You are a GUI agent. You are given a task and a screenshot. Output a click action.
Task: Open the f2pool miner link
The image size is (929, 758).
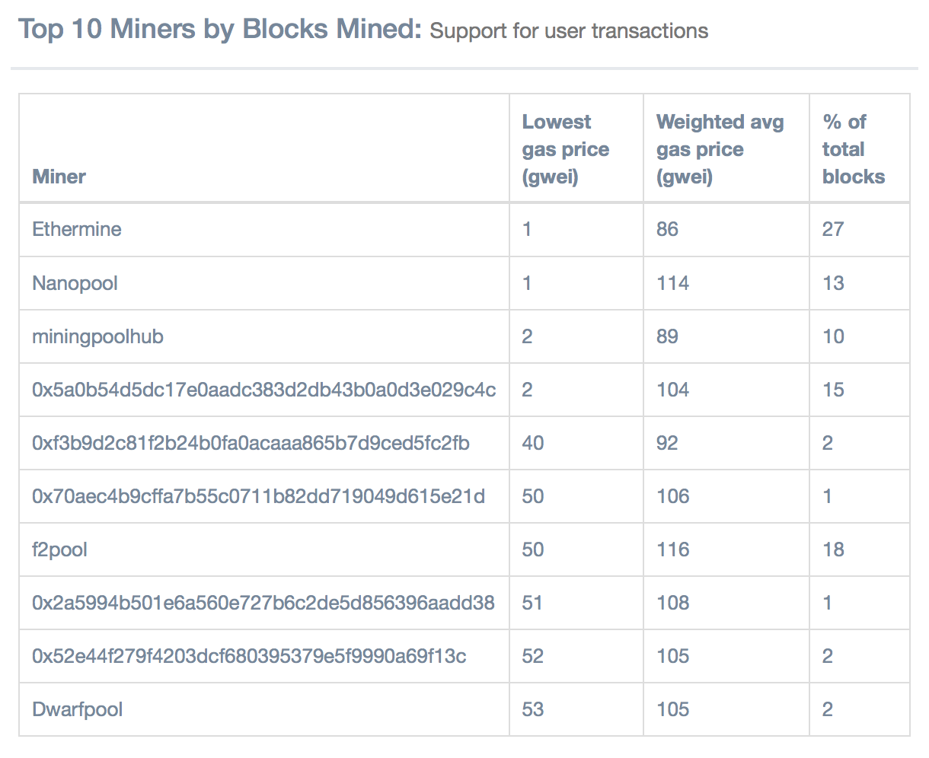point(59,549)
